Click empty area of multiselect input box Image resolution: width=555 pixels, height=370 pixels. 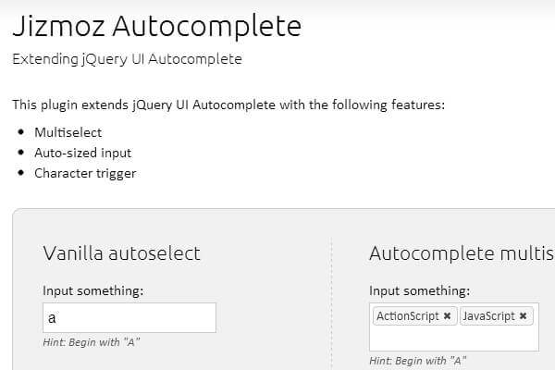click(453, 339)
